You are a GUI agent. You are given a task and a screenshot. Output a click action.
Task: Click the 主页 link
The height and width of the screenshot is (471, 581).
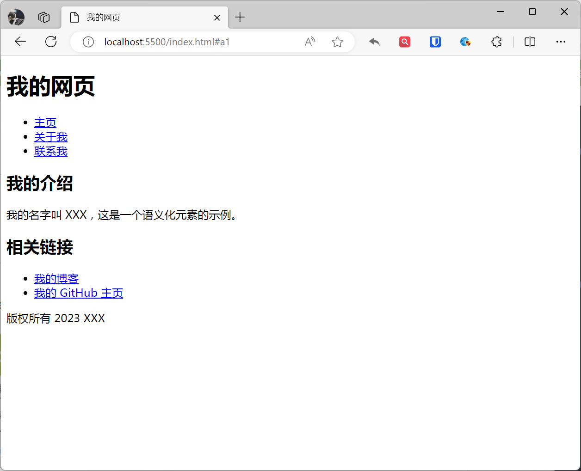[45, 122]
